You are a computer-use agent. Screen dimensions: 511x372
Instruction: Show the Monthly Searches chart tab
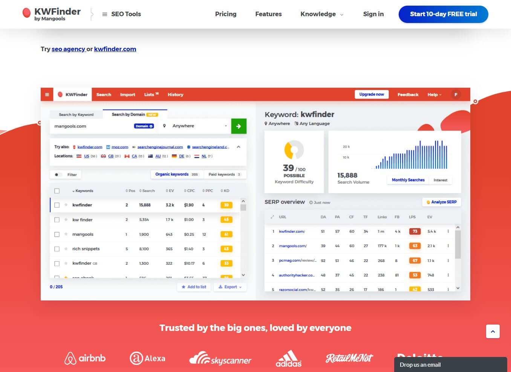408,180
